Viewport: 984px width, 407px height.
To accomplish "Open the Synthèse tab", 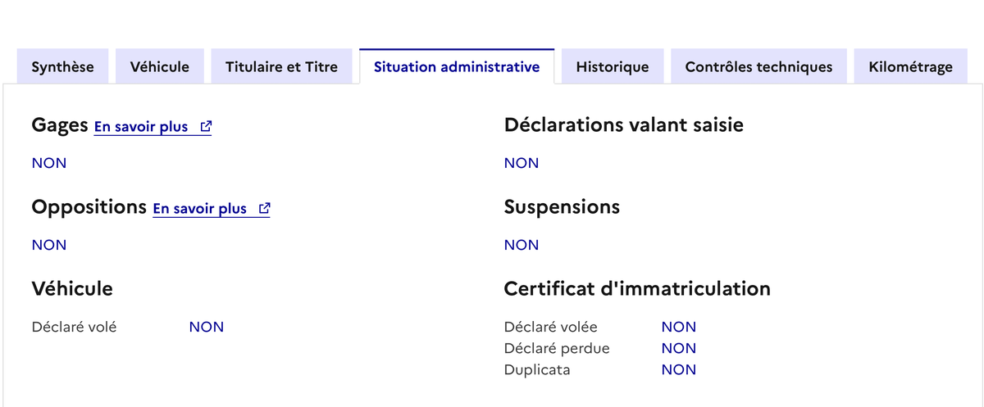I will coord(62,67).
